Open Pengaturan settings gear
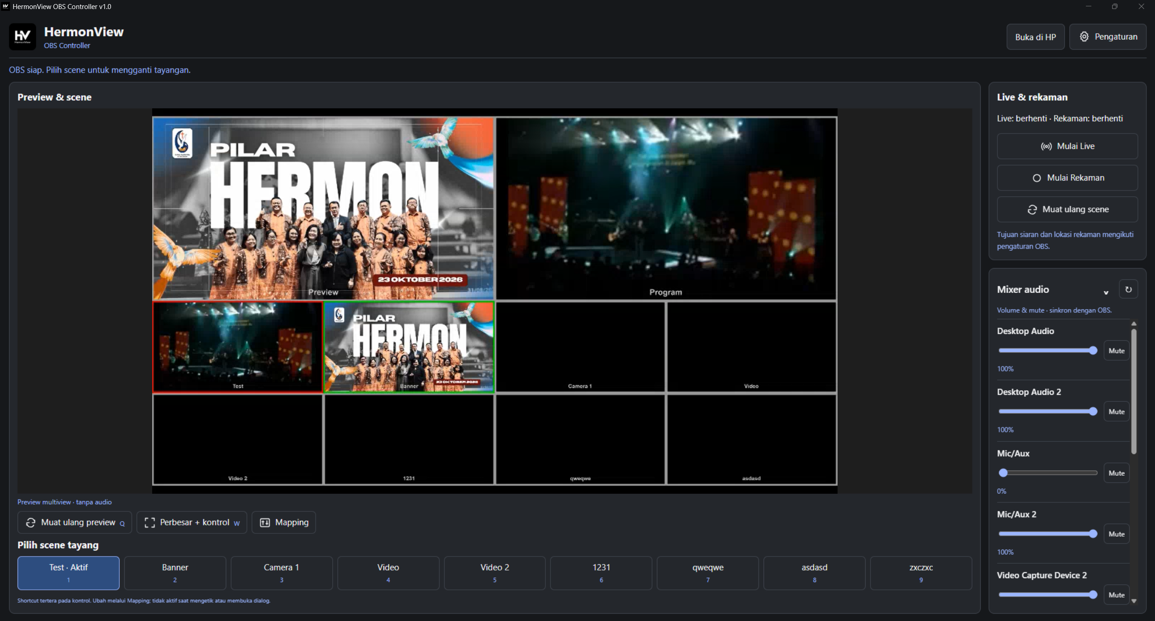This screenshot has width=1155, height=621. click(1108, 37)
